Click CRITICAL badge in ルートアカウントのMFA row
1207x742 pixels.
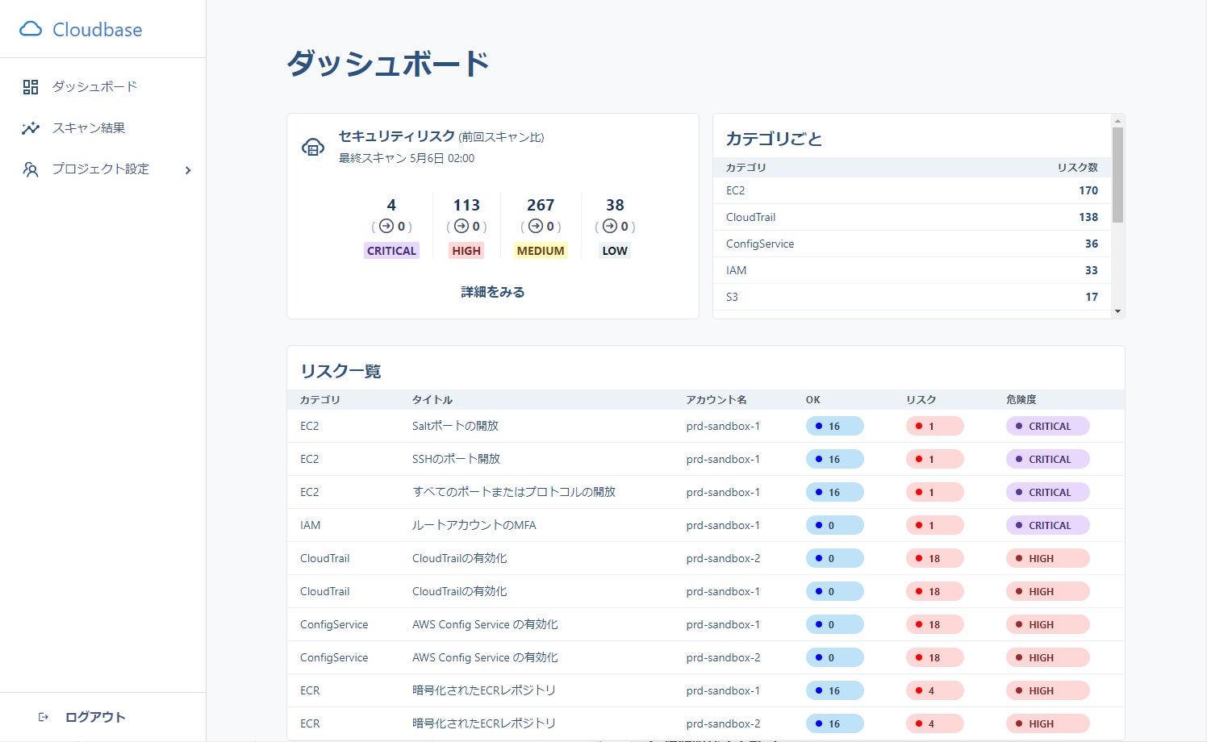1048,525
